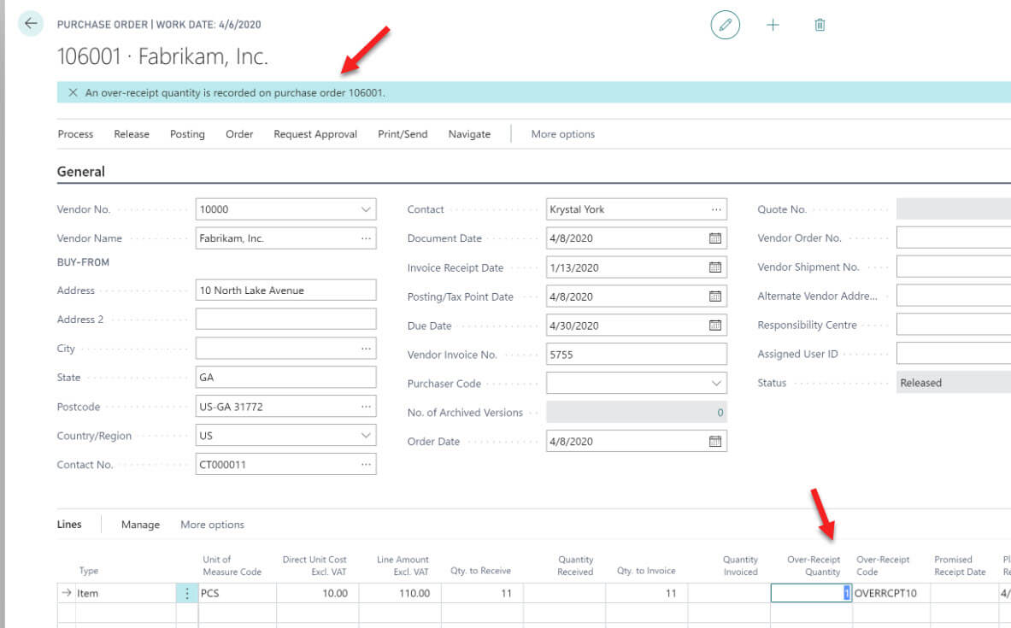Open the Contact field lookup ellipsis

[715, 209]
